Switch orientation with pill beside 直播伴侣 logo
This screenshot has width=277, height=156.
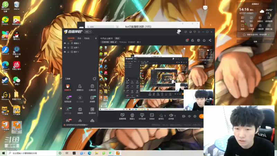point(88,32)
